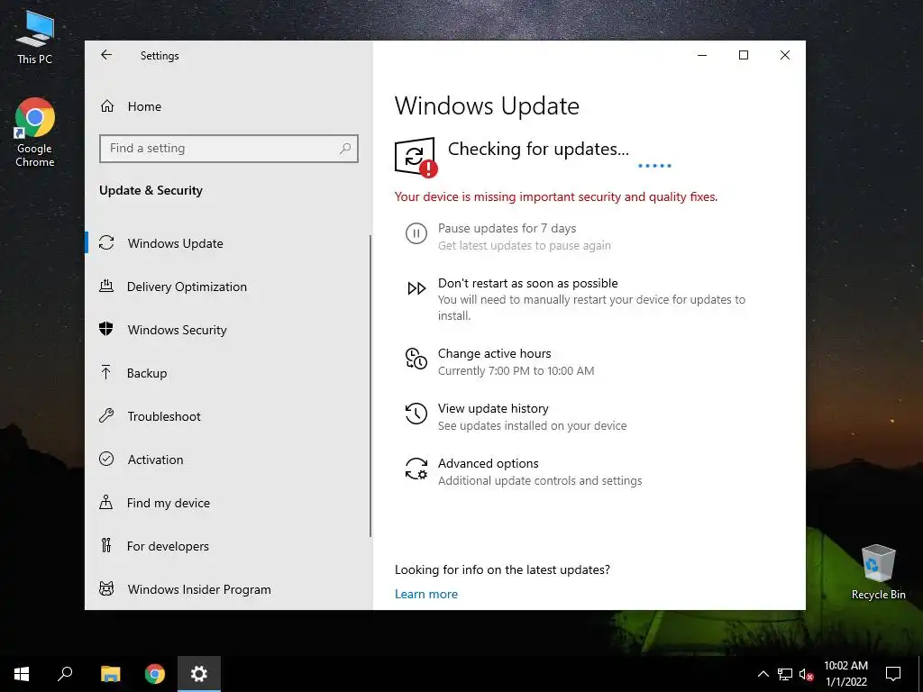923x692 pixels.
Task: Click the Find my device person icon
Action: [x=106, y=502]
